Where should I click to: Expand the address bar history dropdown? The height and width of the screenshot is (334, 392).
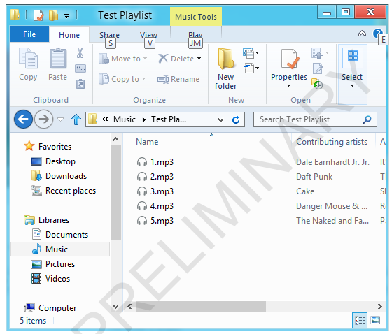(220, 119)
